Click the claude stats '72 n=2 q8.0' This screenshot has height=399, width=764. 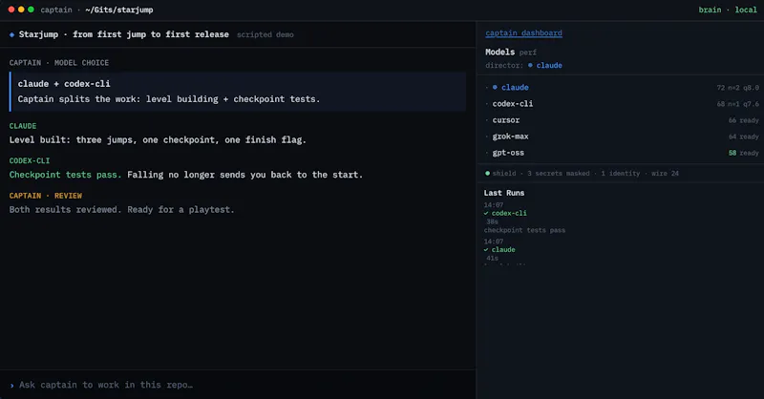click(737, 88)
